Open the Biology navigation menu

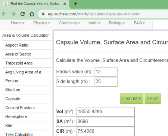pyautogui.click(x=117, y=23)
